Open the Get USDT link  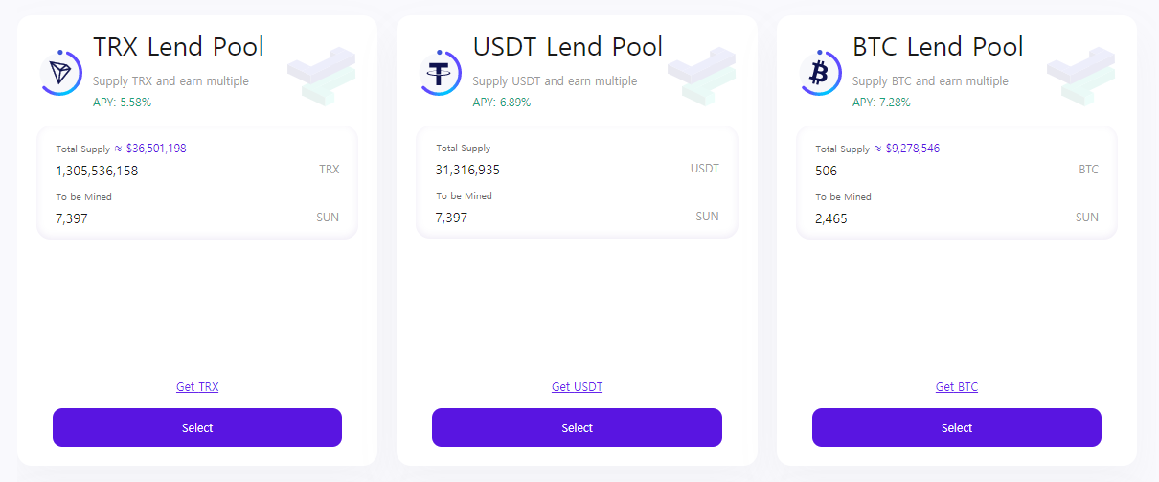tap(577, 387)
